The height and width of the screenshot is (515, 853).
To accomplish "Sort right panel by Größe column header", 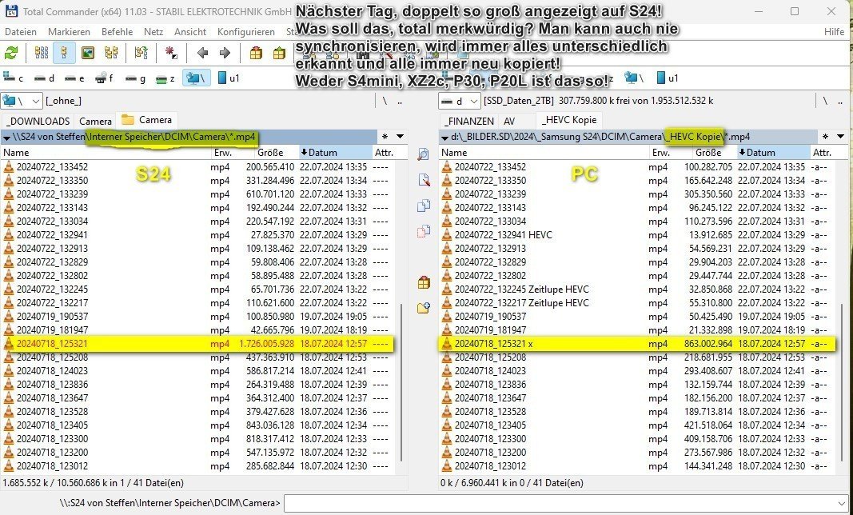I will coord(708,152).
